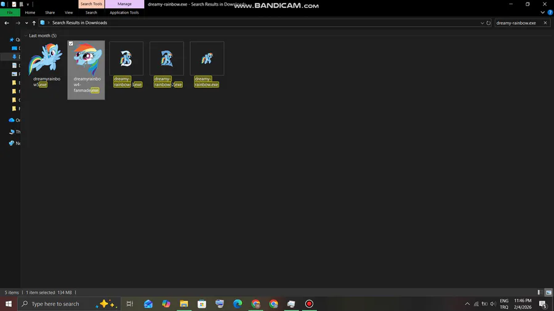Go up one folder level
Viewport: 554px width, 311px height.
click(34, 23)
